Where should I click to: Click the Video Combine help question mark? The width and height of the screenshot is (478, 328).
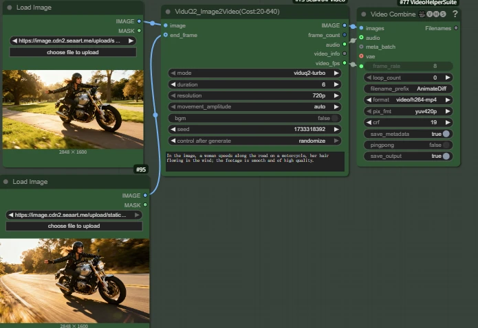click(x=455, y=14)
